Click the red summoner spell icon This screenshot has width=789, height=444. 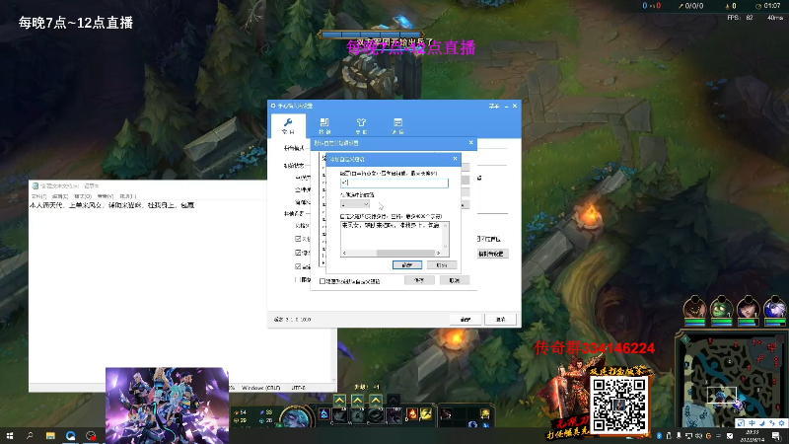(x=412, y=413)
